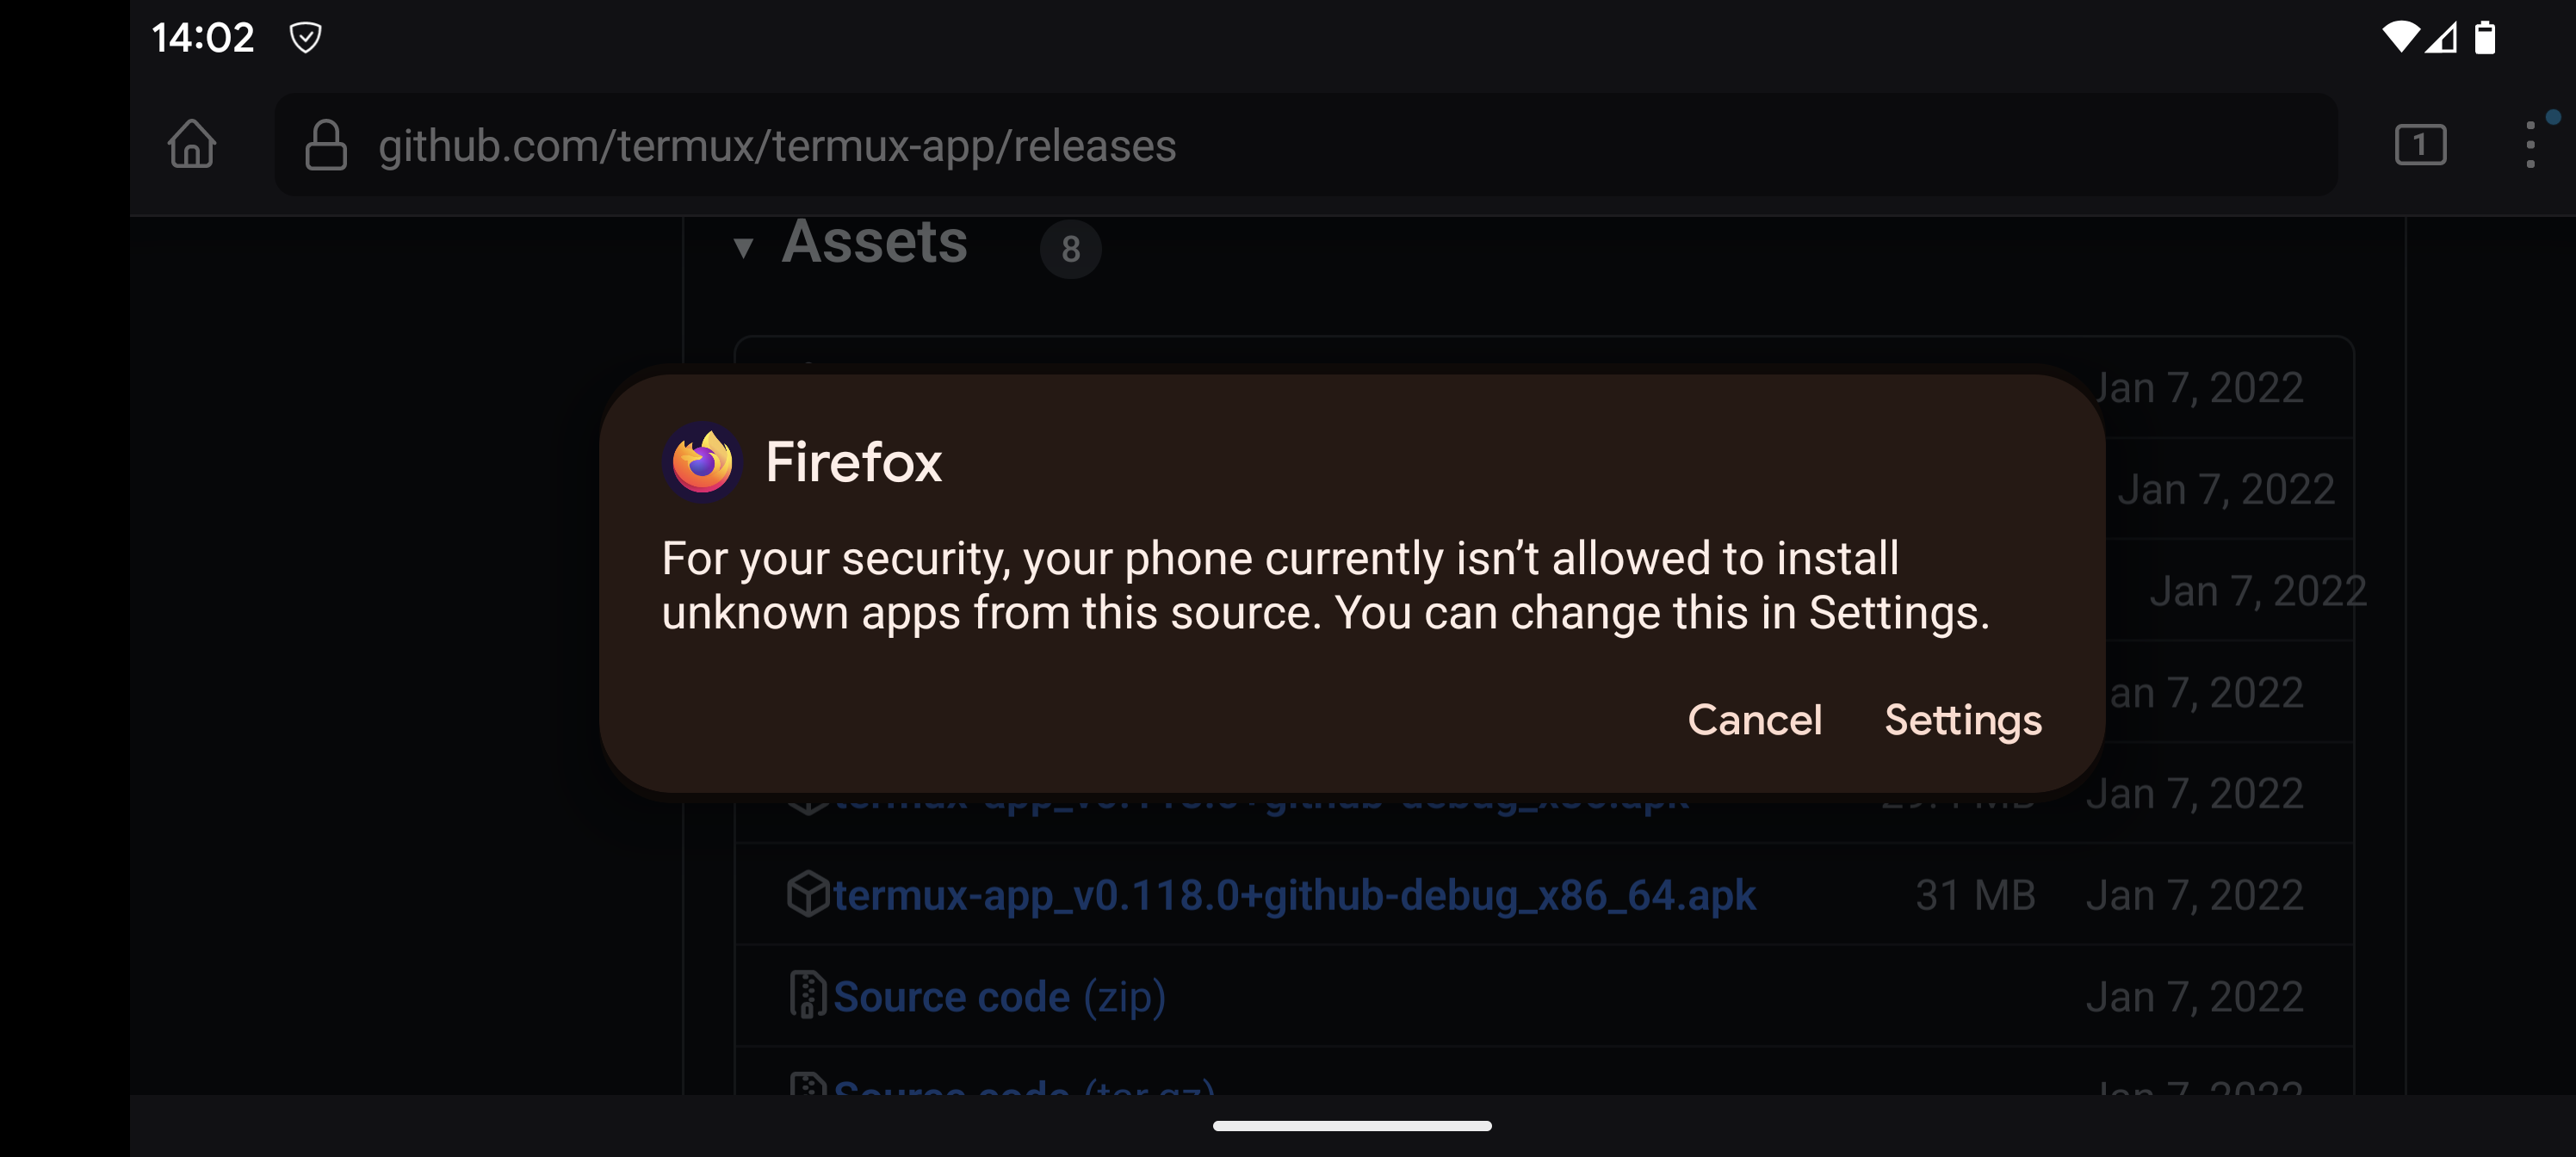Tap the github.com URL address bar
Screen dimensions: 2576x1157
tap(1300, 145)
